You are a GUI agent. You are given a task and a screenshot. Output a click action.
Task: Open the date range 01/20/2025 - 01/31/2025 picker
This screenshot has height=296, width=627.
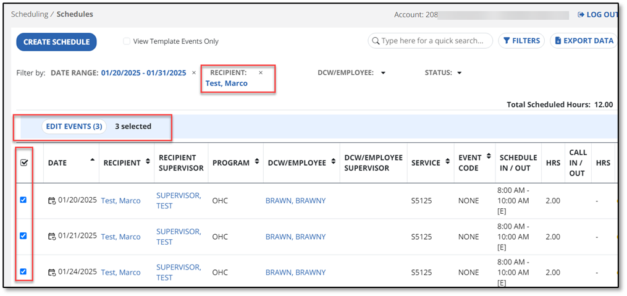[143, 73]
